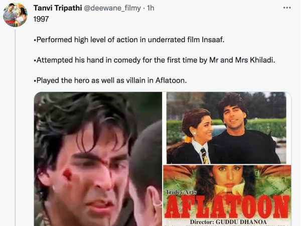Click the Director: GUDDU DHANOA credit
The height and width of the screenshot is (226, 301).
[228, 222]
